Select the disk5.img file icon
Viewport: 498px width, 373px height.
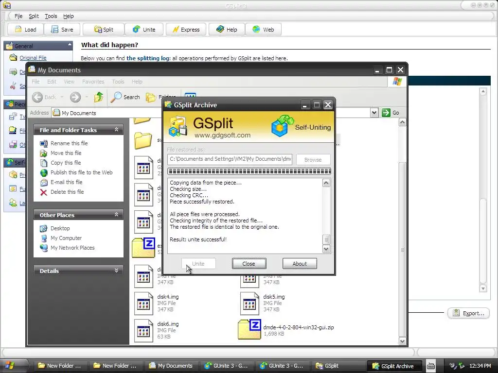(x=249, y=303)
